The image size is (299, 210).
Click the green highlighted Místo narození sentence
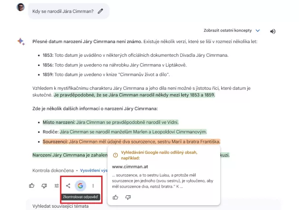coord(110,122)
